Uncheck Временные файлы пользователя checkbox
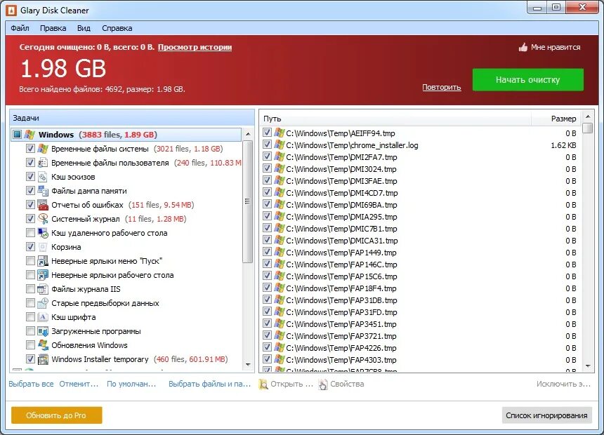604x435 pixels. pyautogui.click(x=30, y=163)
